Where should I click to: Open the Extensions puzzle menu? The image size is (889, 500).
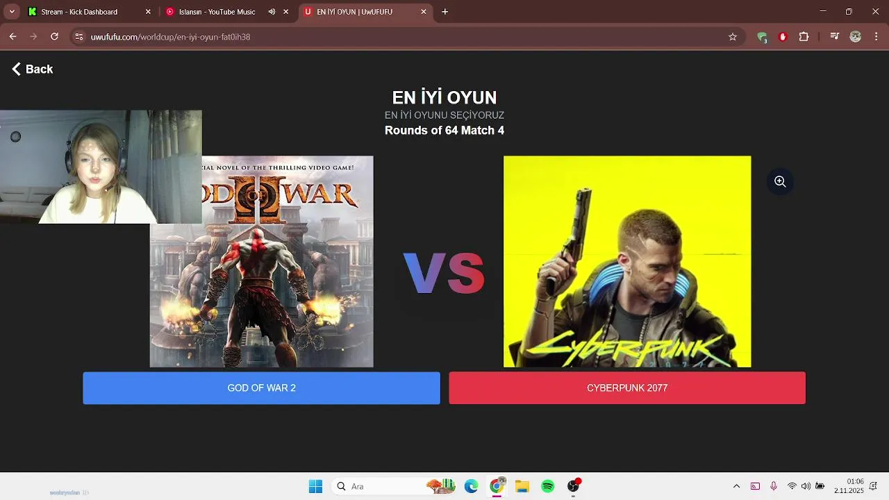[x=804, y=37]
